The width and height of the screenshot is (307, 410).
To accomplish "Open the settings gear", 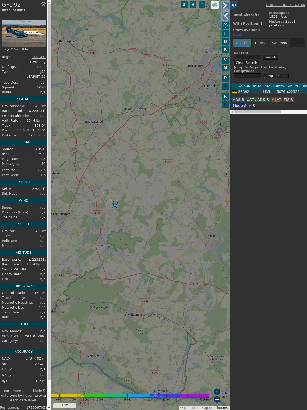I will 225,25.
